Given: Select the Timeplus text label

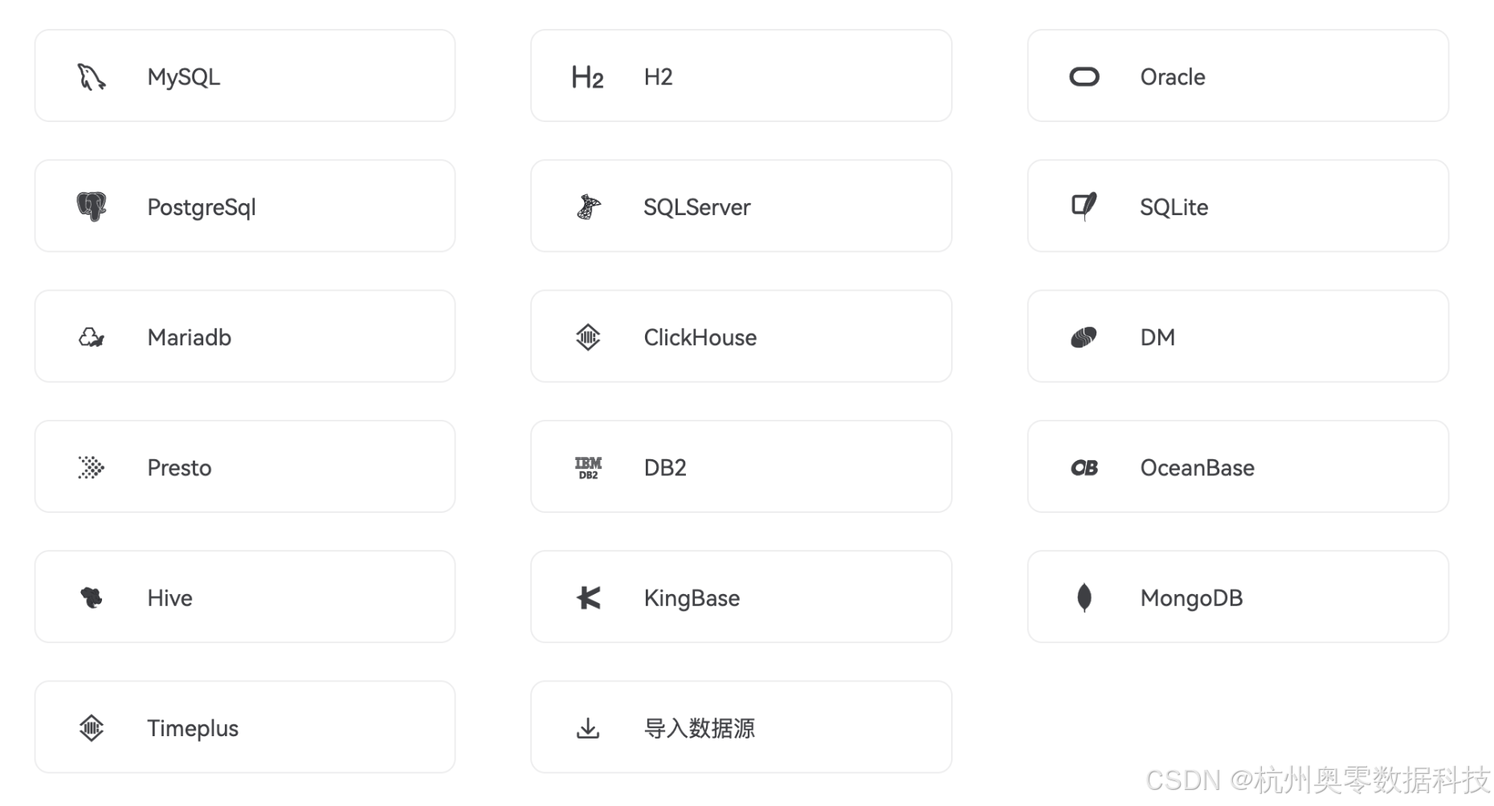Looking at the screenshot, I should coord(193,728).
